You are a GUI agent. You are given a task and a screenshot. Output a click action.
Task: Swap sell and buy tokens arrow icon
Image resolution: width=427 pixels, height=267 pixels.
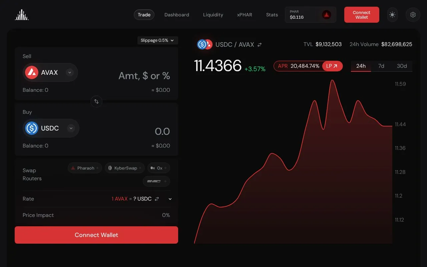[x=96, y=101]
